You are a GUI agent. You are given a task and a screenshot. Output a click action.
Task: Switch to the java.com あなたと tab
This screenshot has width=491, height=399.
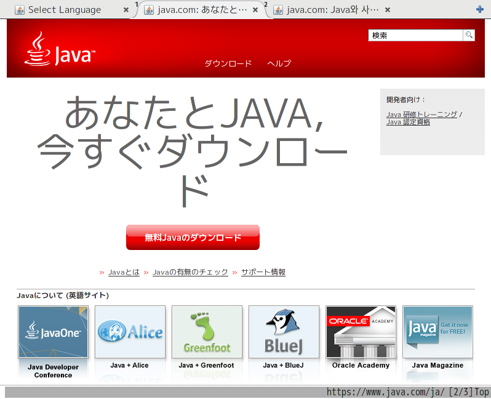[202, 10]
